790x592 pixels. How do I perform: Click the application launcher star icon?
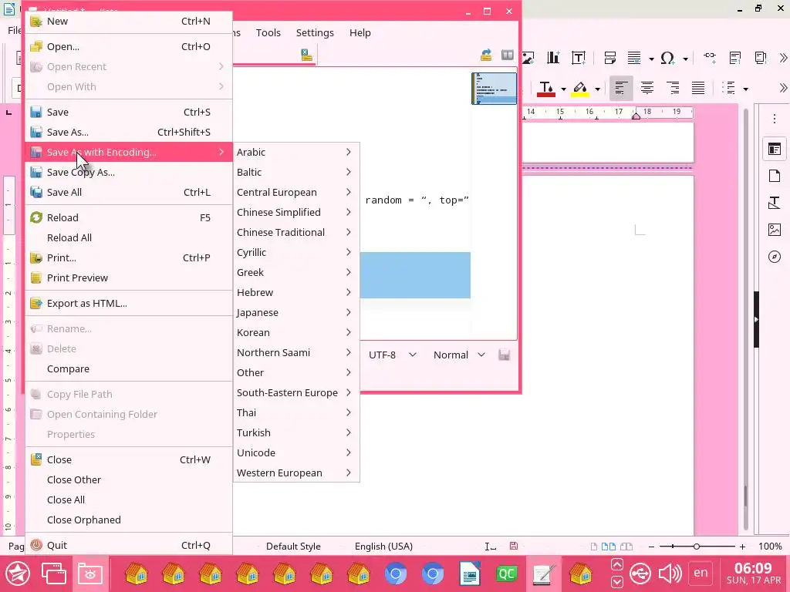point(18,573)
